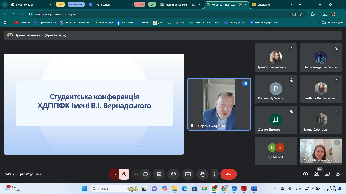This screenshot has width=346, height=194.
Task: Click the presentation slide Студентська конференція
Action: pos(94,104)
